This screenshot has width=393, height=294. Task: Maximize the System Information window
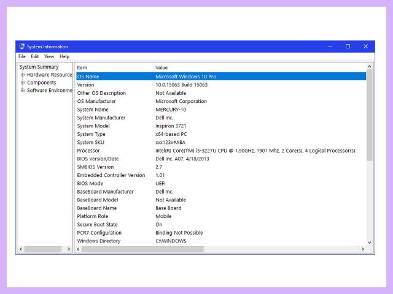[348, 47]
